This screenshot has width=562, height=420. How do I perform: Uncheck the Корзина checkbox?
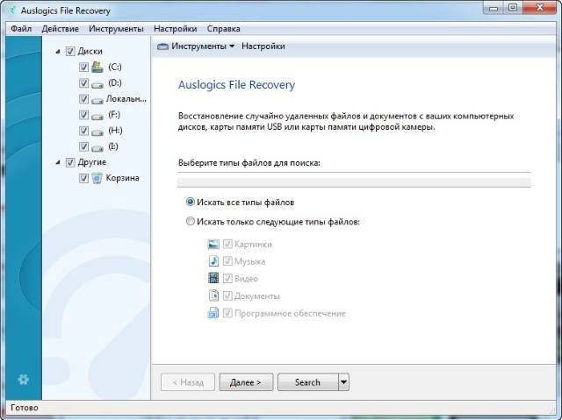83,178
